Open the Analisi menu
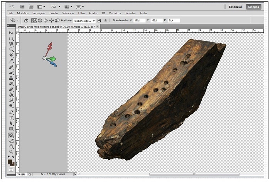Image resolution: width=270 pixels, height=182 pixels. coord(93,13)
